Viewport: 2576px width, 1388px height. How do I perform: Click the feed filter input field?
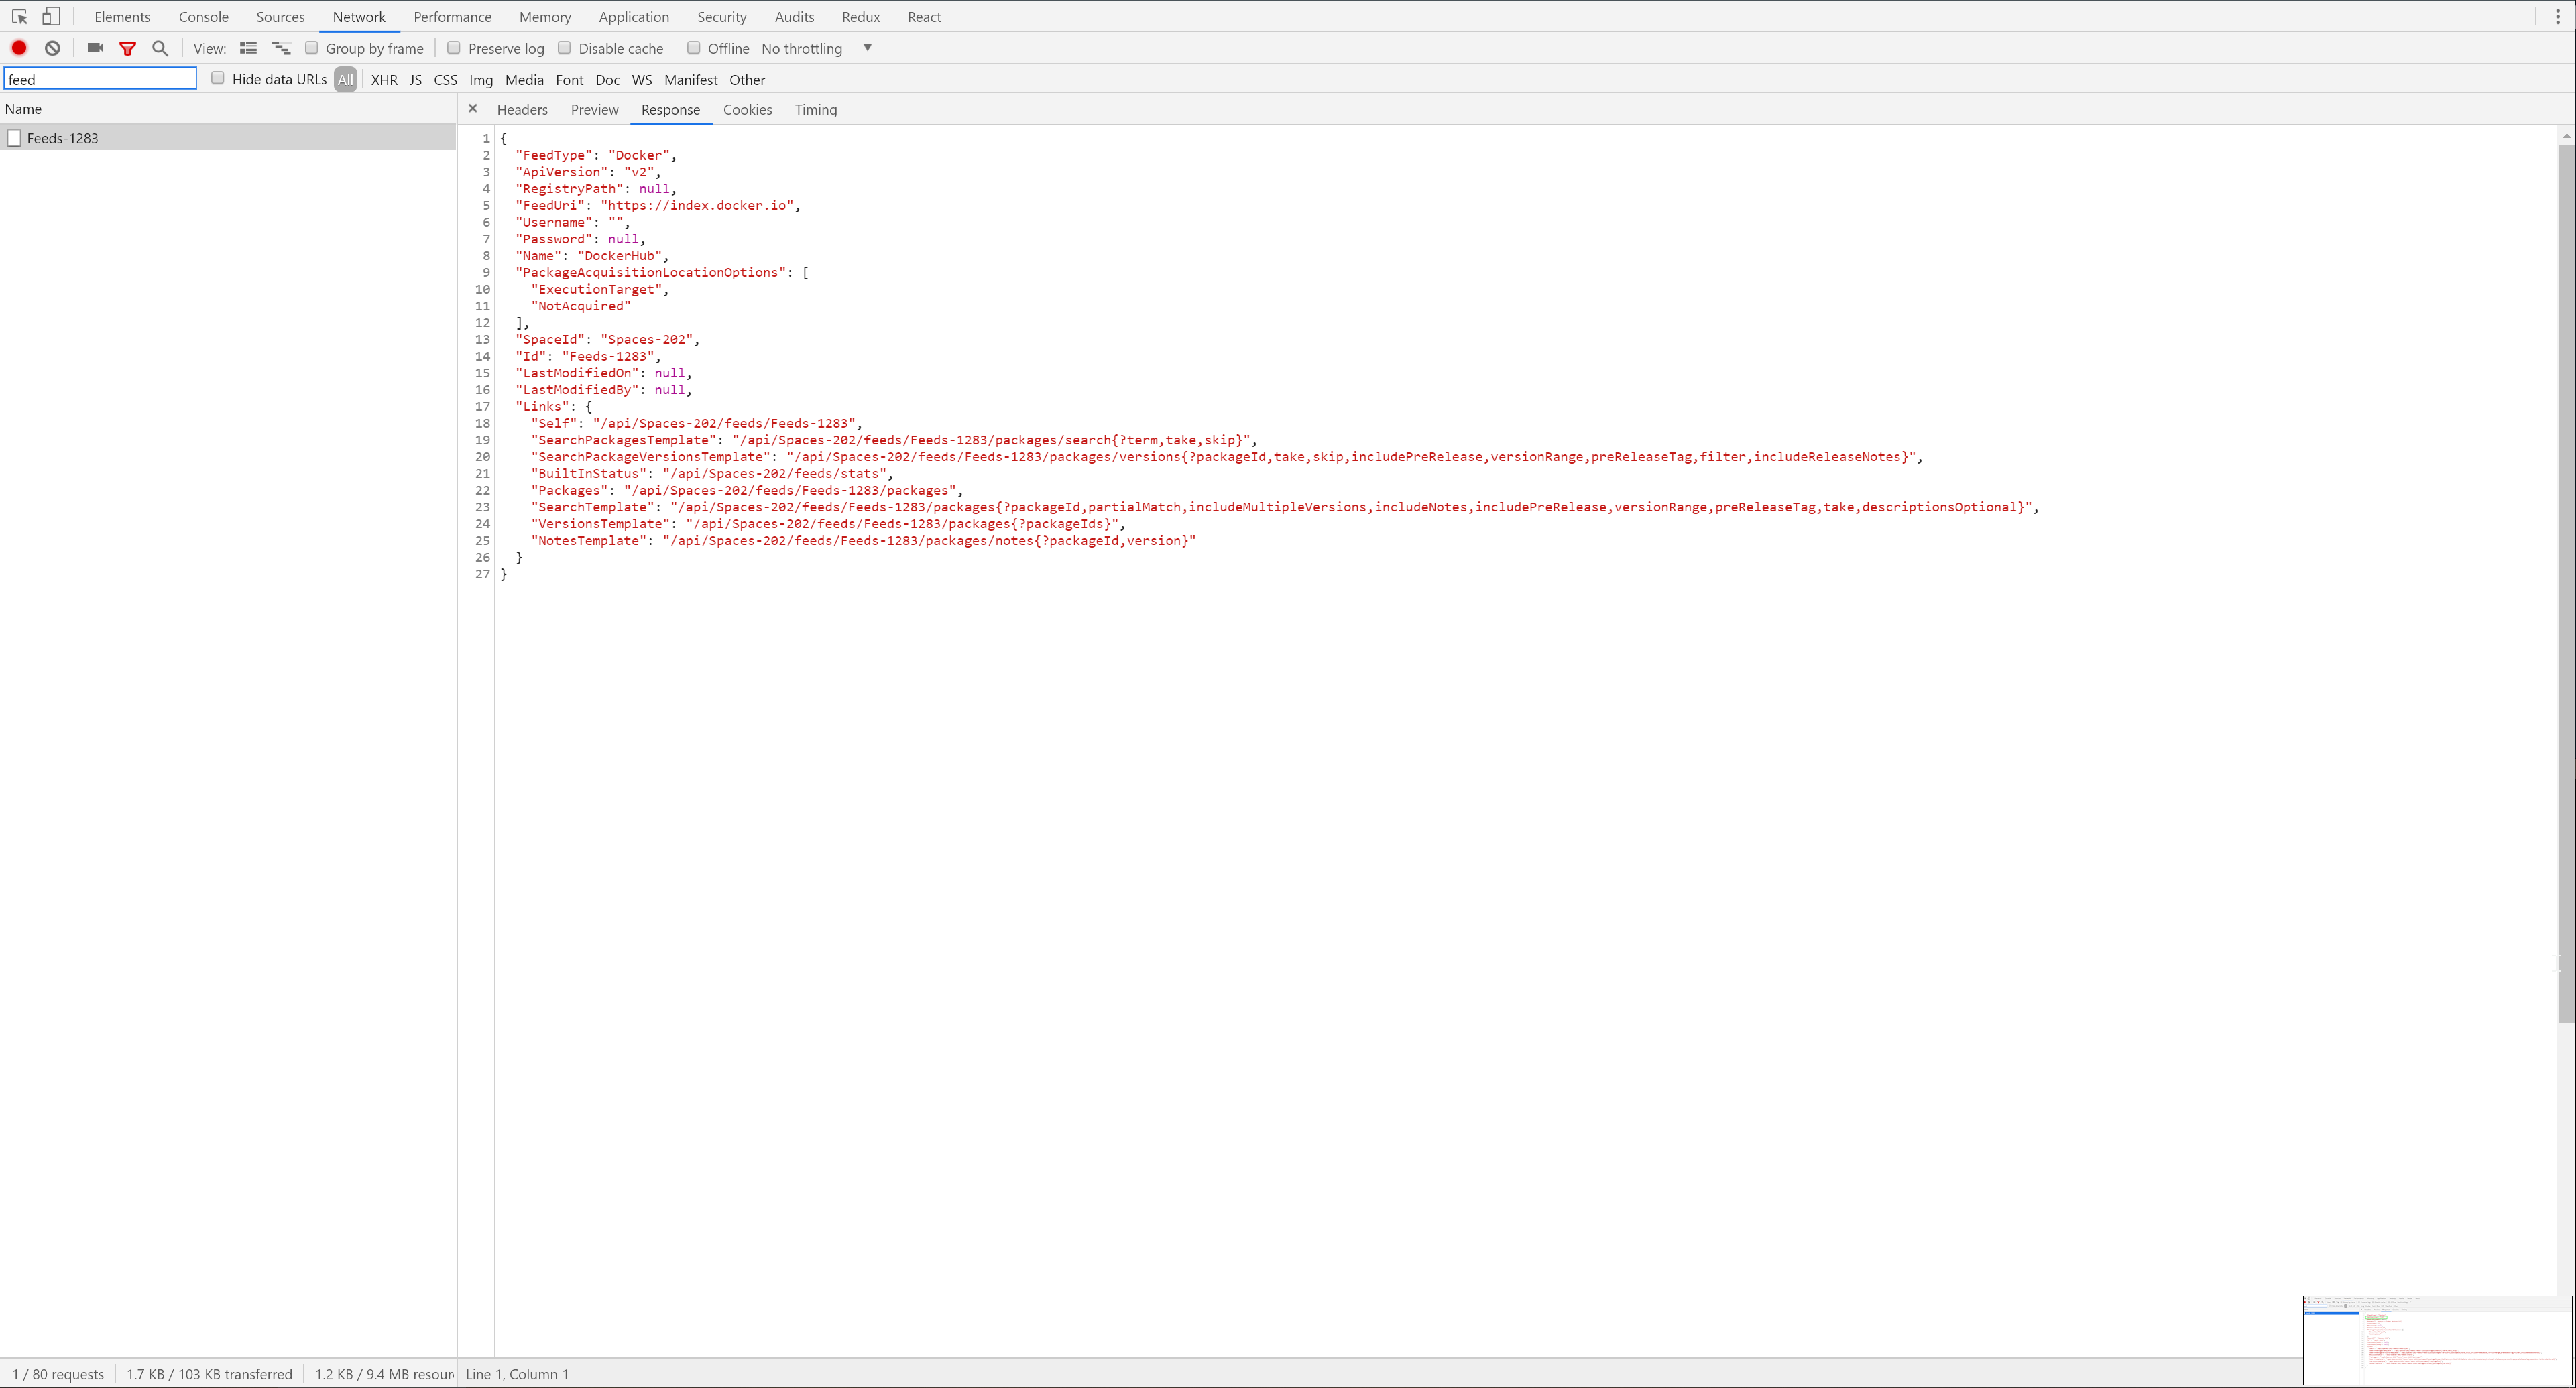(100, 78)
